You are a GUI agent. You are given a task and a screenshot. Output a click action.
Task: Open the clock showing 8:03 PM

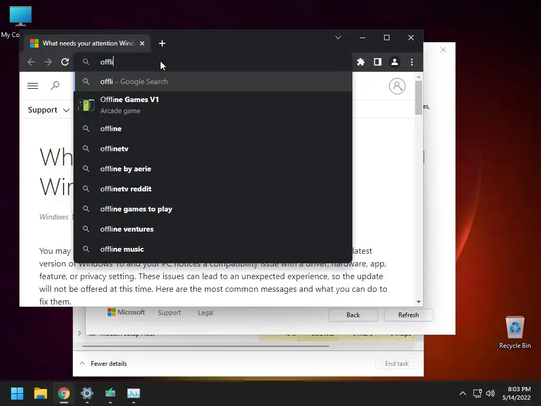tap(517, 393)
